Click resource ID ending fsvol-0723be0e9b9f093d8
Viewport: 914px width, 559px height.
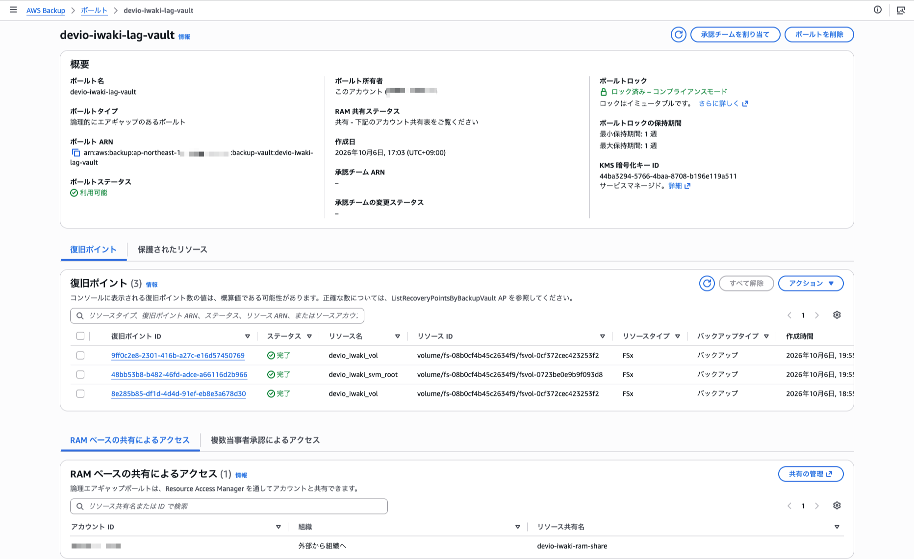click(x=510, y=374)
